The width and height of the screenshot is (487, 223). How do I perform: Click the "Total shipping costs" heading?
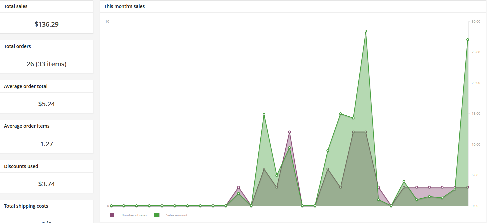click(26, 206)
